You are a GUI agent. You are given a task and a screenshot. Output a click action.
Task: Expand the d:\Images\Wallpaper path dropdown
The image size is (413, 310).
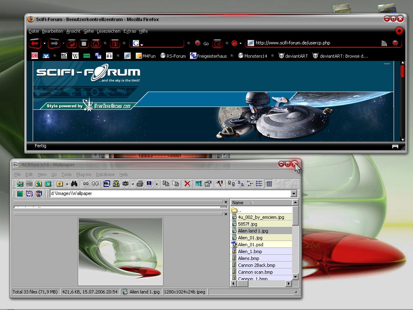(x=294, y=194)
